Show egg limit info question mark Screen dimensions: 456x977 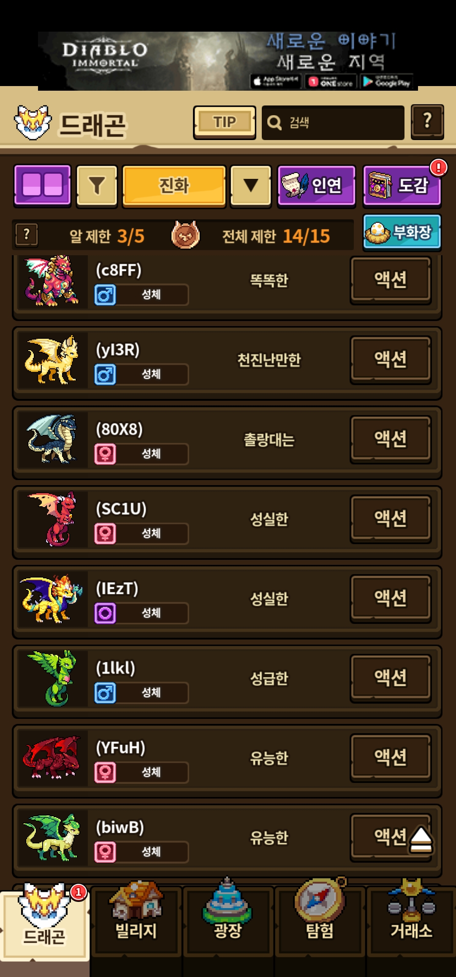coord(27,235)
